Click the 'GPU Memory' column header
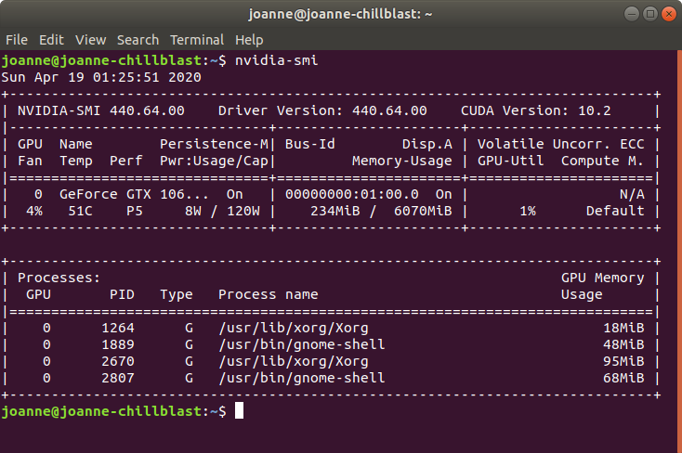 click(x=602, y=278)
